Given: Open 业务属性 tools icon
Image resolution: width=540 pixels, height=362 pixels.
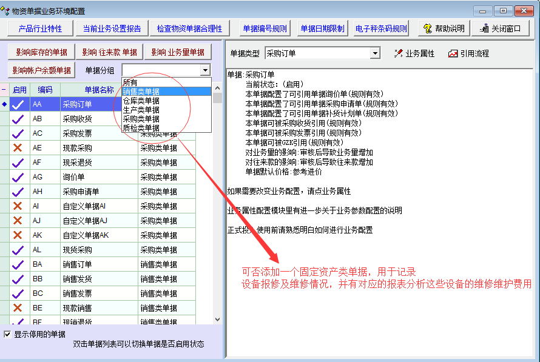Looking at the screenshot, I should point(398,53).
